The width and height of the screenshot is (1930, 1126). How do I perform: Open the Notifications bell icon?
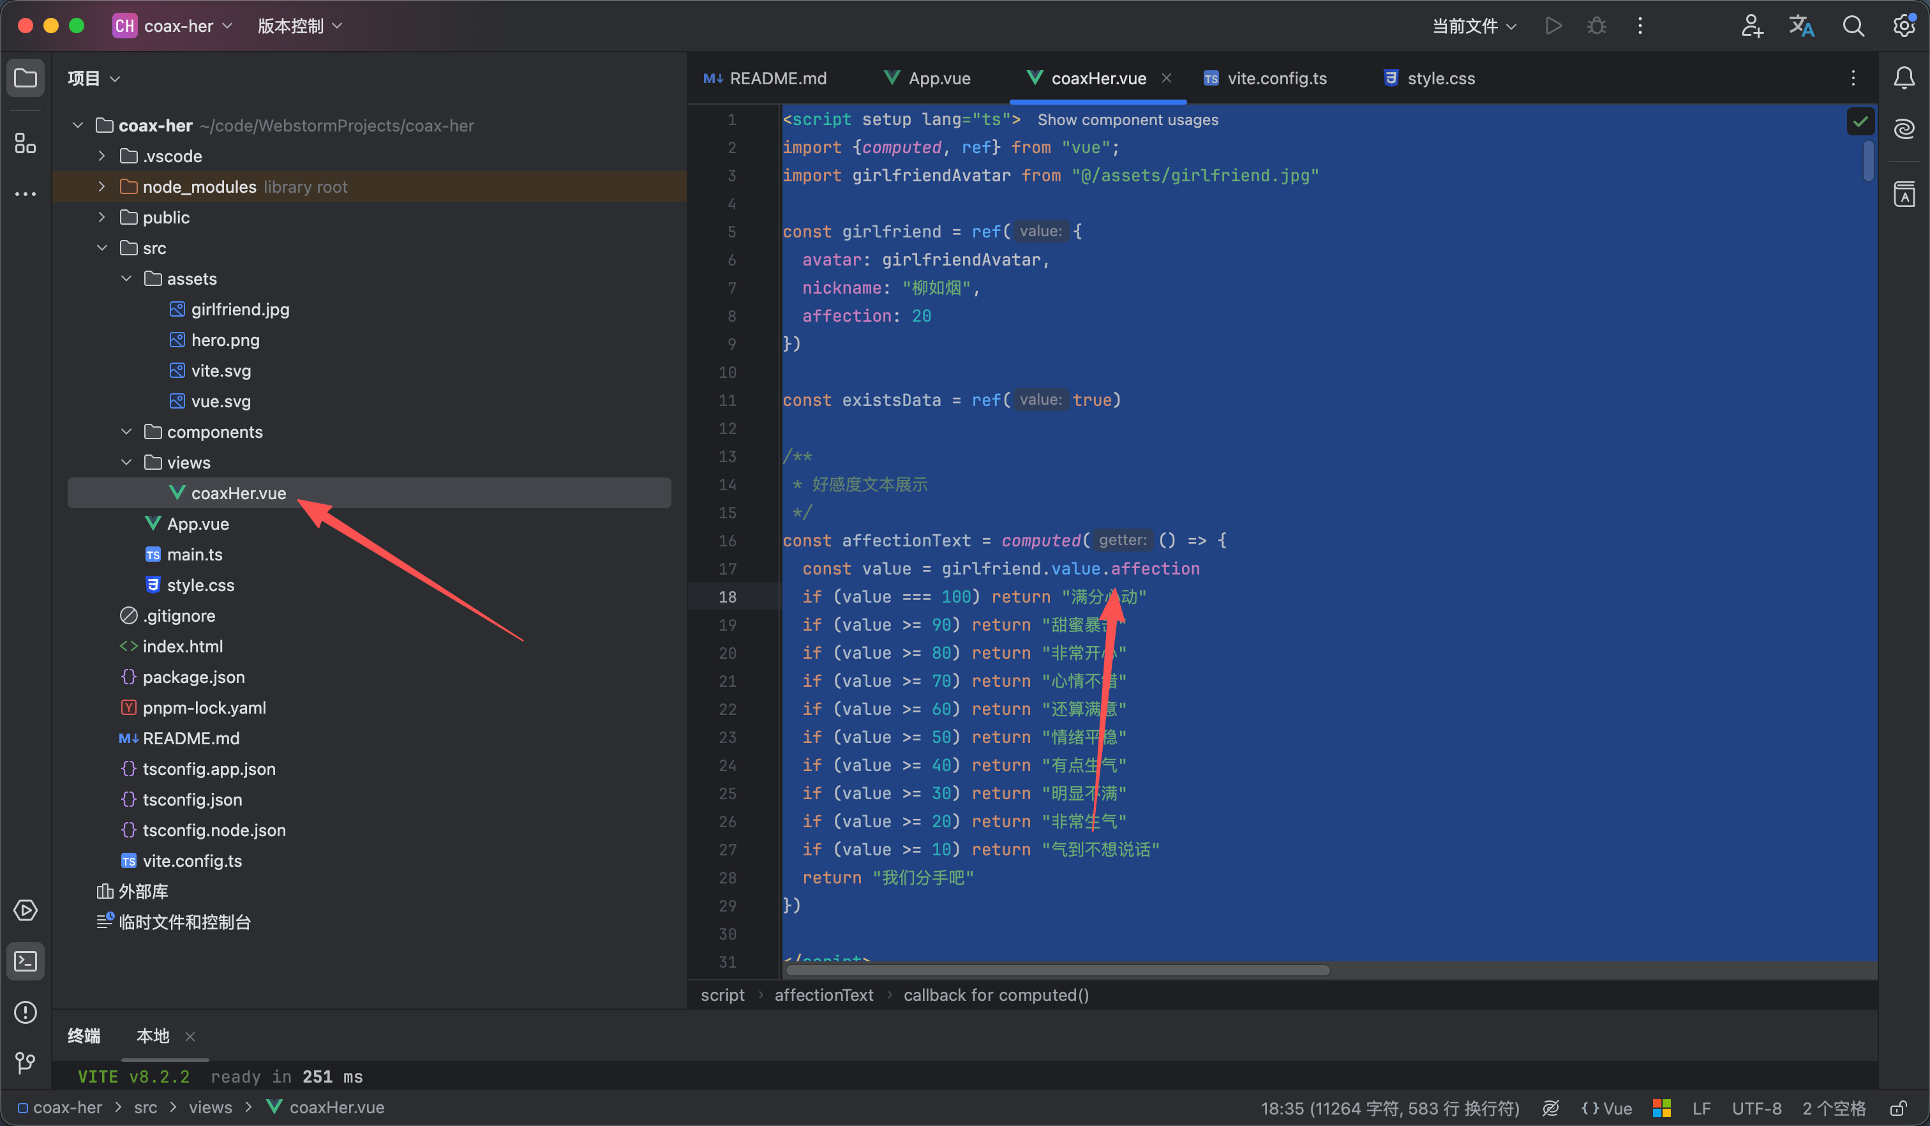[1904, 78]
